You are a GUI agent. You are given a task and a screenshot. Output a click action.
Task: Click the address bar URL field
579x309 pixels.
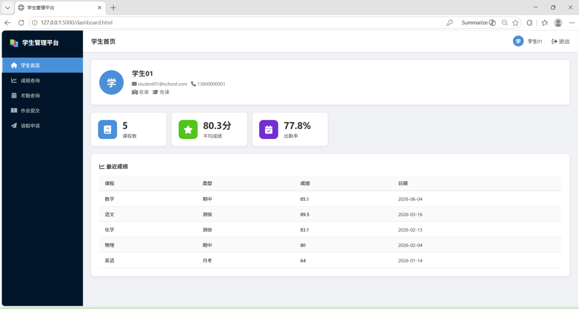(x=238, y=22)
